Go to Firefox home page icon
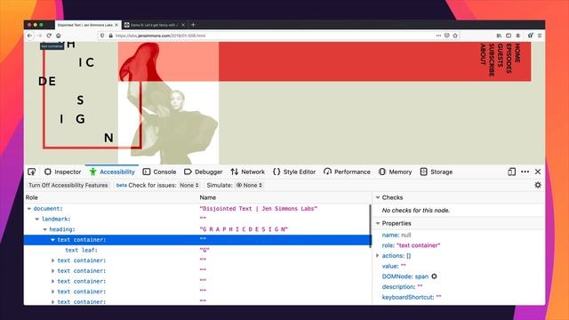Screen dimensions: 569x320 click(59, 36)
